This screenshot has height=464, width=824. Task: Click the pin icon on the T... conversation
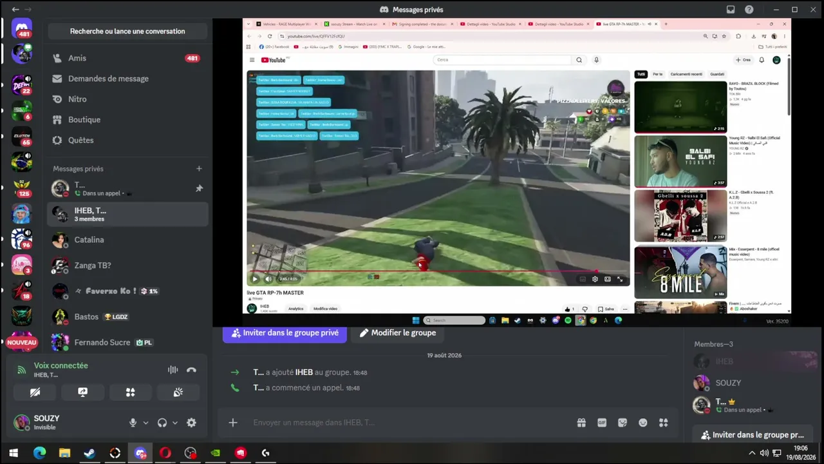click(199, 188)
